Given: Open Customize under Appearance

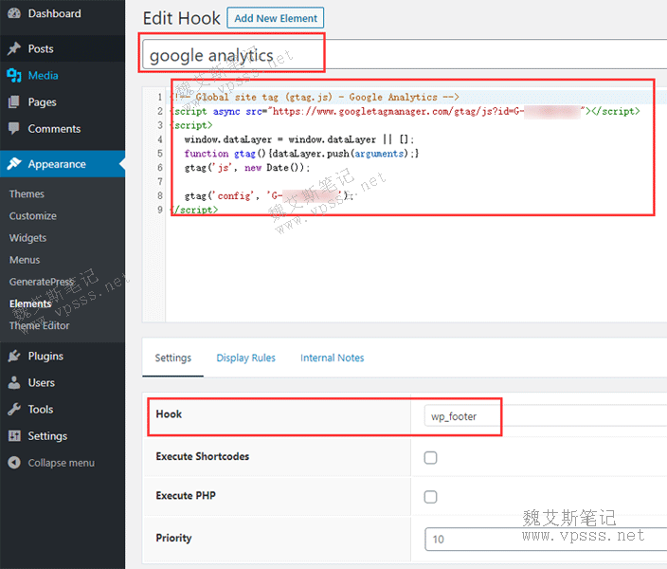Looking at the screenshot, I should (33, 216).
